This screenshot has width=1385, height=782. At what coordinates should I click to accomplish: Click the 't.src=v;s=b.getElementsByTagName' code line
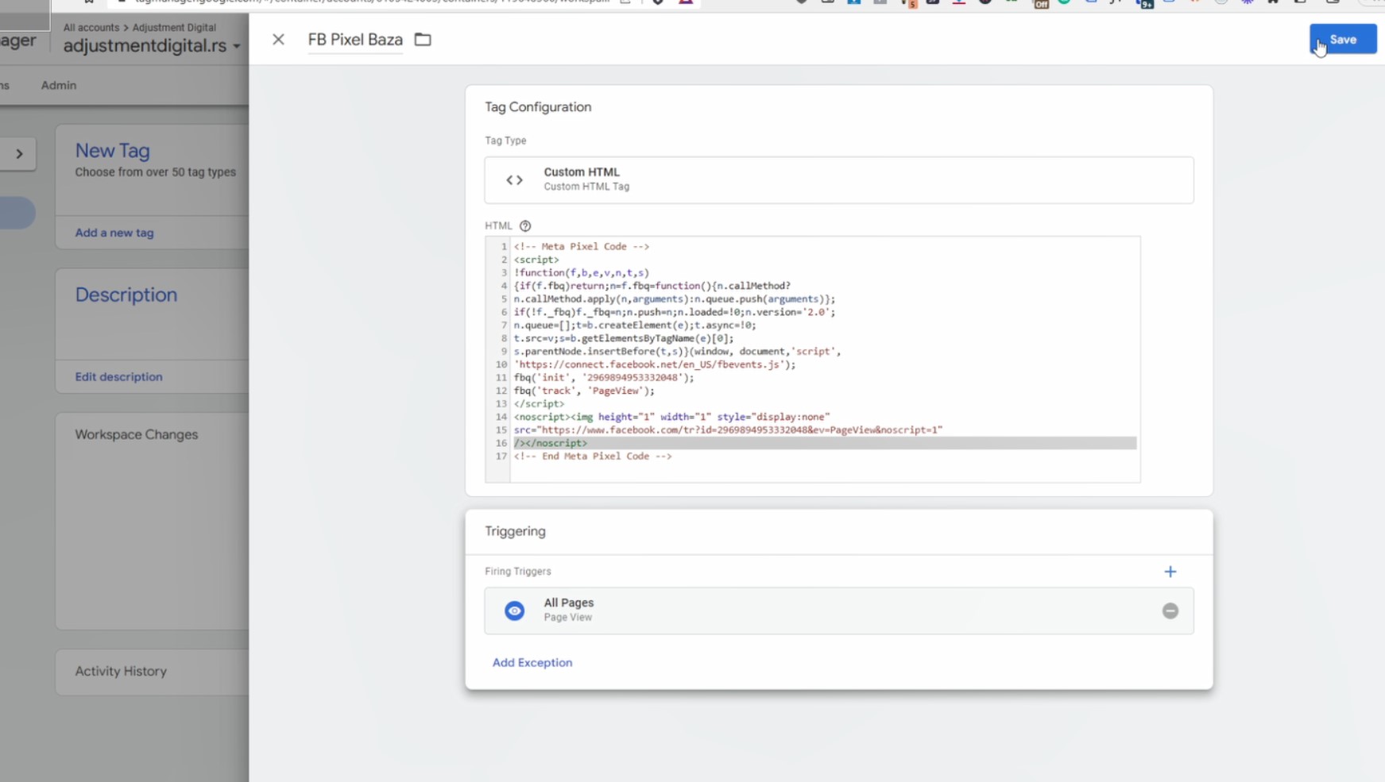point(624,339)
